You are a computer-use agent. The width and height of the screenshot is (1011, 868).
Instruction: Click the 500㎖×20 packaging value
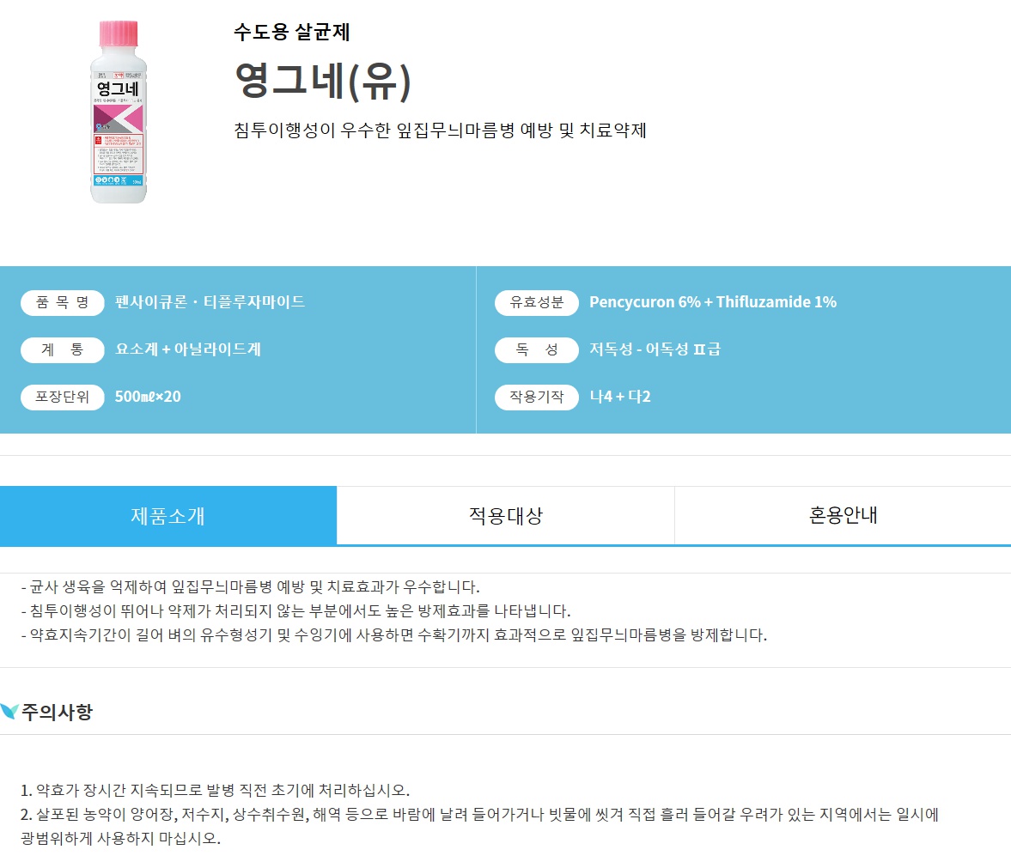click(x=148, y=397)
